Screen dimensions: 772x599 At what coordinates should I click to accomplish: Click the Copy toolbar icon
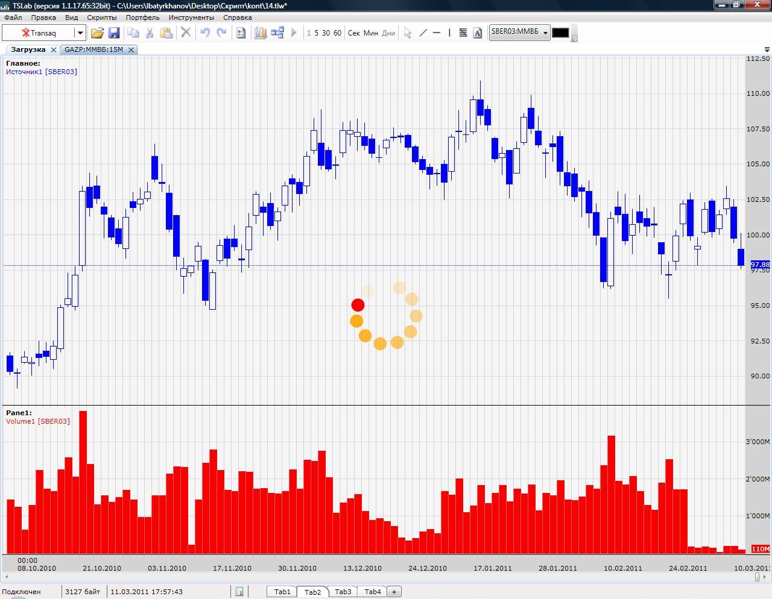tap(133, 33)
